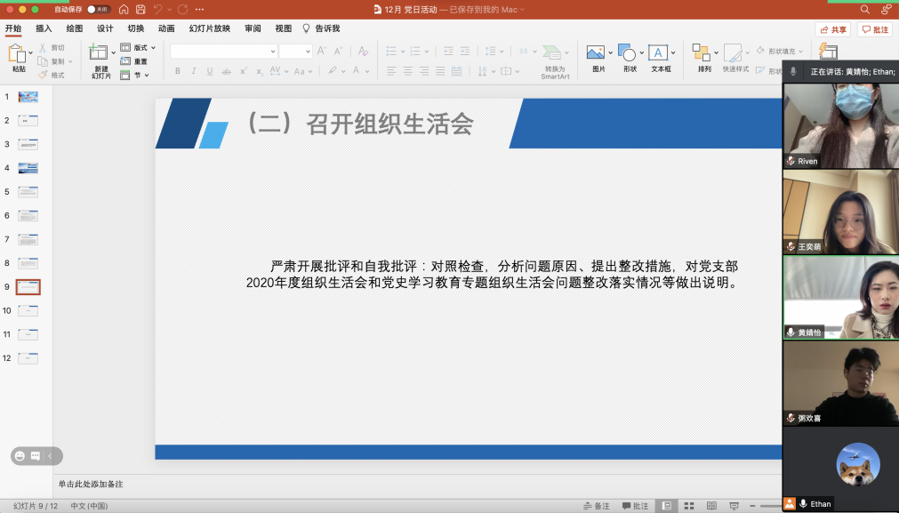Open the Insert (插入) ribbon tab
The image size is (899, 513).
[44, 28]
